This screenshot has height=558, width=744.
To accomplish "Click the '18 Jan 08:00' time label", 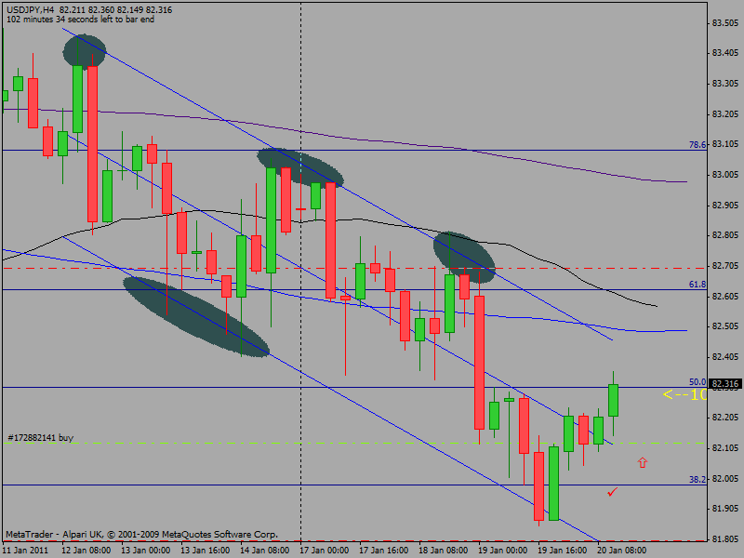I will coord(444,551).
